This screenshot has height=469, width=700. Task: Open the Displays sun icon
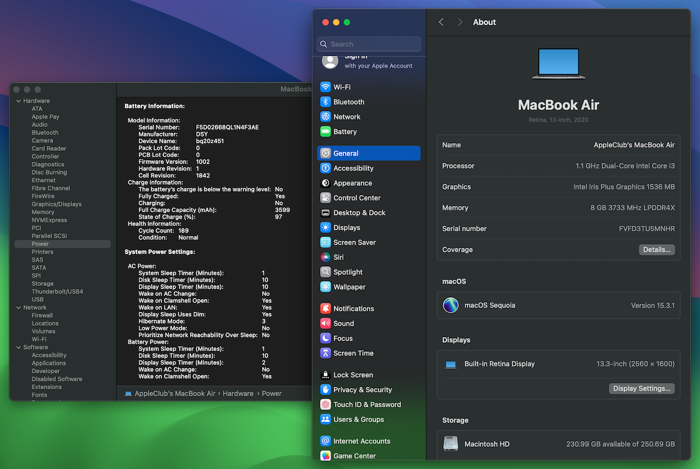point(325,227)
